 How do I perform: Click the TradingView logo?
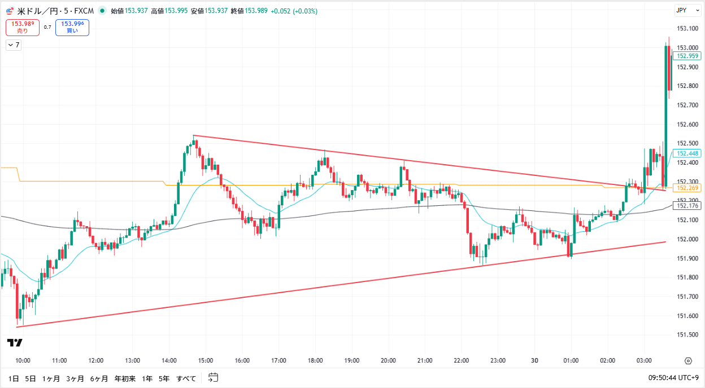pyautogui.click(x=15, y=342)
